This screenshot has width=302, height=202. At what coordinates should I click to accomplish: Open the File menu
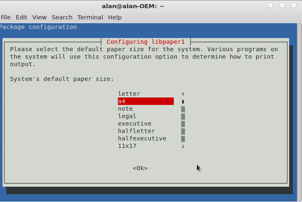click(x=6, y=17)
